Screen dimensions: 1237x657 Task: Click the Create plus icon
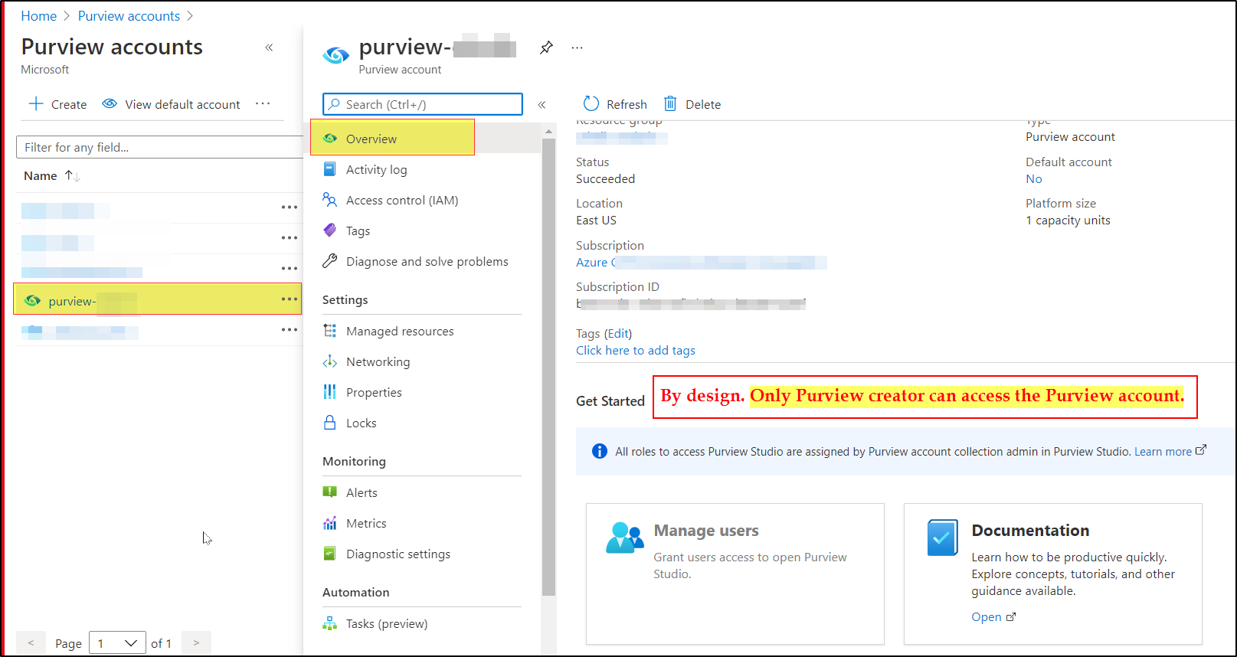(35, 103)
